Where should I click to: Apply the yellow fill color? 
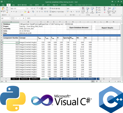pos(25,12)
